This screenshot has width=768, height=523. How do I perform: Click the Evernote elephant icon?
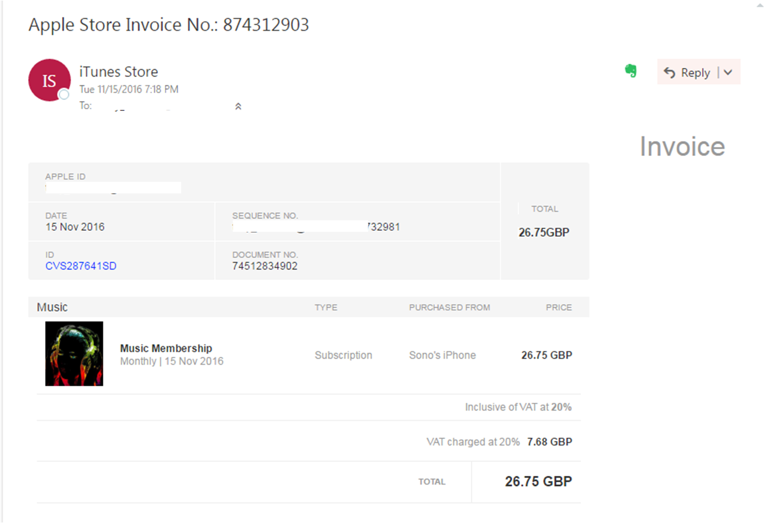tap(631, 71)
